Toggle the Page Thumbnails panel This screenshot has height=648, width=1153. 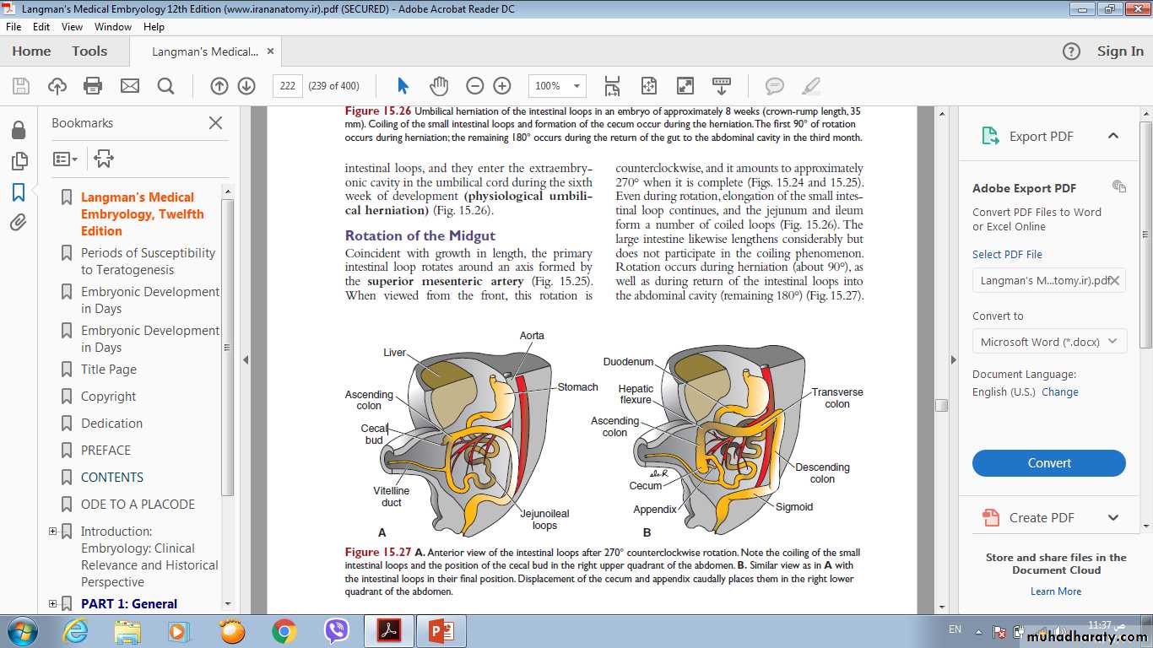pos(19,161)
